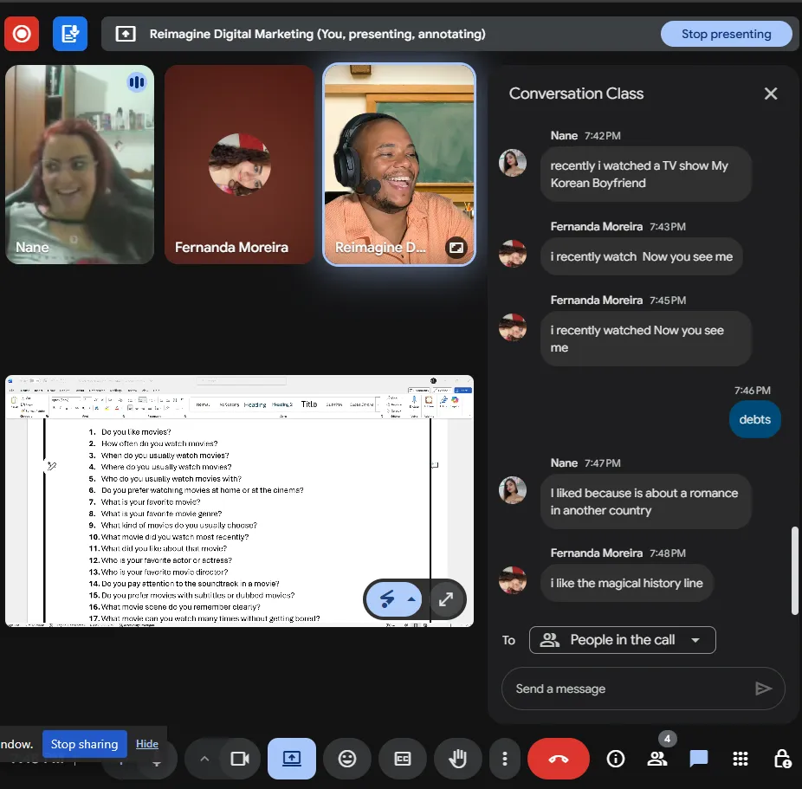Click the presentation screen icon beside Reimagine Digital Marketing
Screen dimensions: 802x789
pos(126,34)
